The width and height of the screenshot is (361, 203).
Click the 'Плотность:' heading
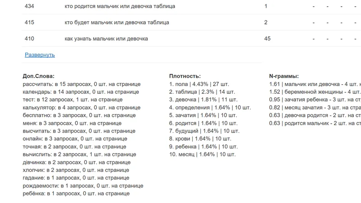point(185,76)
